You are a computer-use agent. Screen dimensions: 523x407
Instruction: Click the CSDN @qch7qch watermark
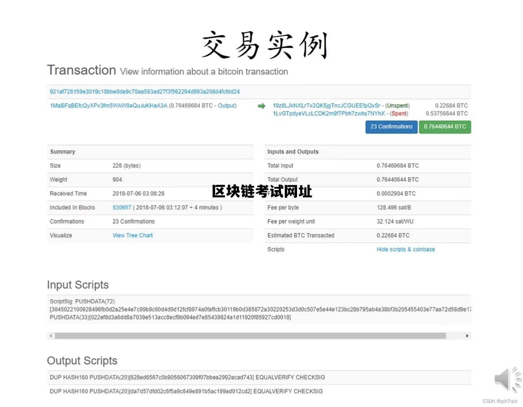click(x=500, y=401)
